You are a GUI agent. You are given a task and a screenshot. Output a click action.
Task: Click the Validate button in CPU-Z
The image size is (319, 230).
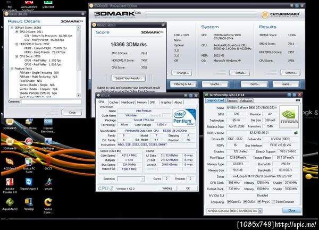[x=167, y=189]
